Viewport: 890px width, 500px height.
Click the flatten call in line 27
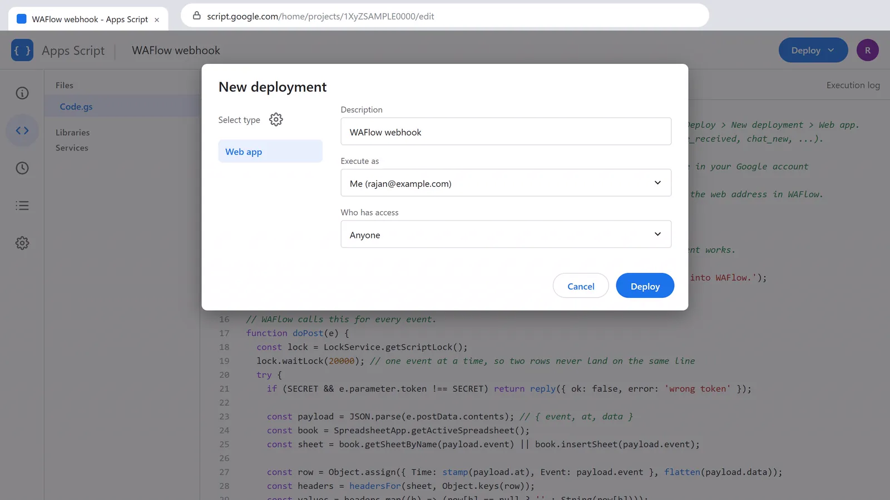tap(682, 472)
